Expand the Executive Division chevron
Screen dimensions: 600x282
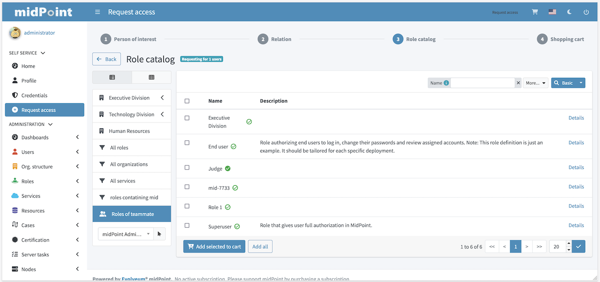[162, 98]
